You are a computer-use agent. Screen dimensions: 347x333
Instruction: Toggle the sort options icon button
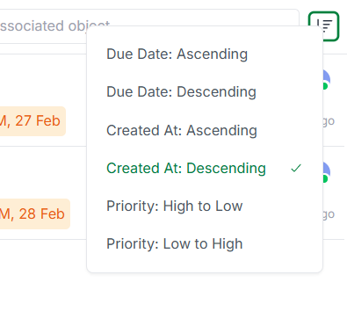click(x=323, y=26)
